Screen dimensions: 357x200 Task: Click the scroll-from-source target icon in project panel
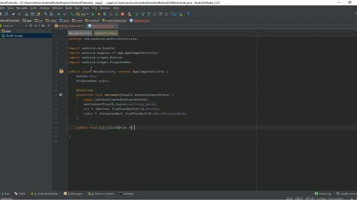pos(31,26)
